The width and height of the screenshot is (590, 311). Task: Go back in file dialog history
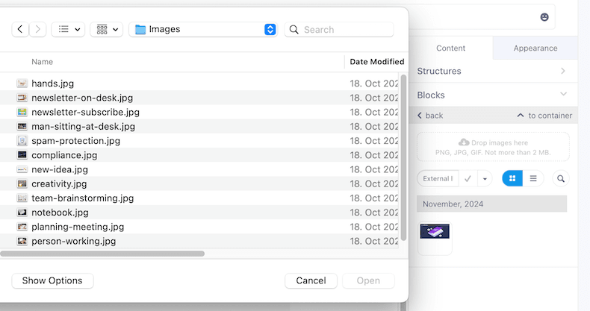20,29
